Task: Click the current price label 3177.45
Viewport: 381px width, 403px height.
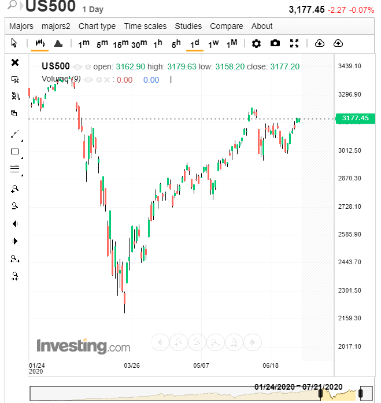Action: [356, 118]
